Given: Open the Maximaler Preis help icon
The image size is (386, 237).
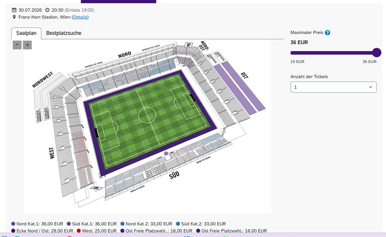Looking at the screenshot, I should coord(327,33).
